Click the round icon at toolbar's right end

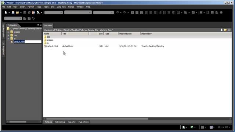tap(221, 12)
